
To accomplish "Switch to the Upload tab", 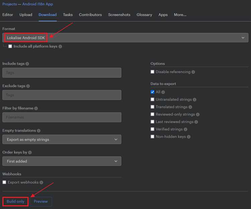I will click(x=26, y=15).
